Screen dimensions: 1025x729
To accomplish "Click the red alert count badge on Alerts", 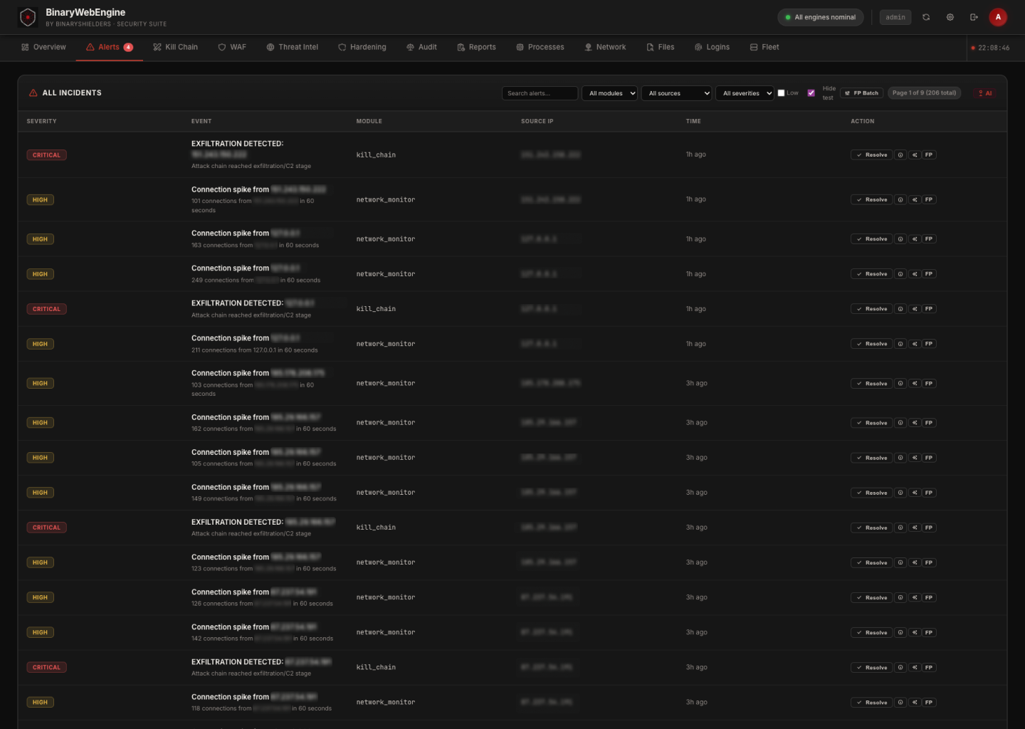I will [128, 47].
